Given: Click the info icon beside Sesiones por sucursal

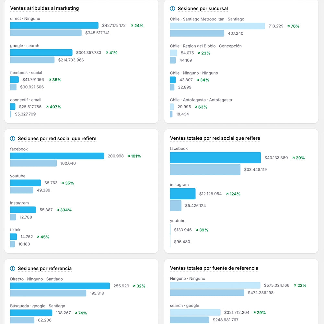Looking at the screenshot, I should pos(172,9).
